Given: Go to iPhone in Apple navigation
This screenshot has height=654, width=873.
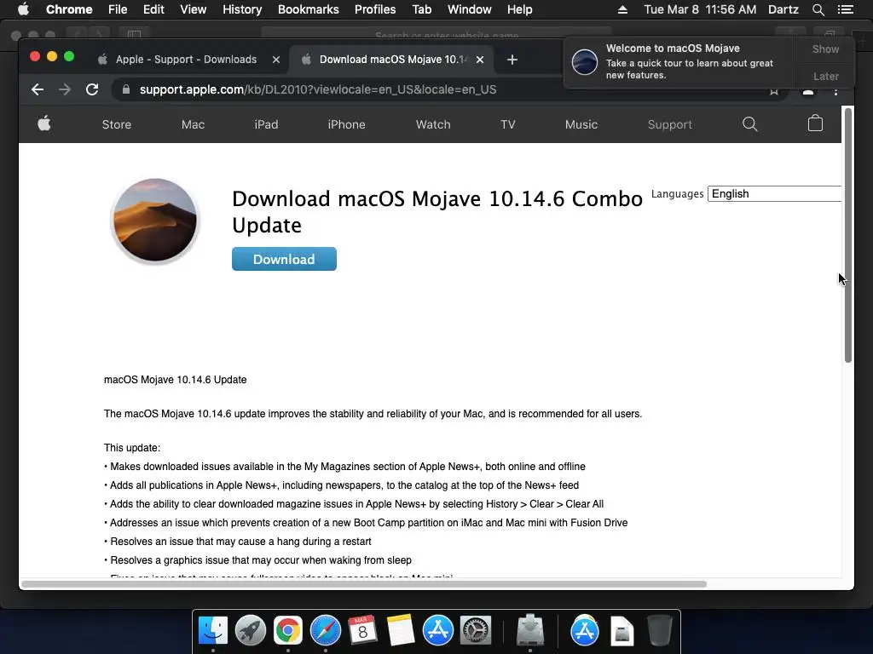Looking at the screenshot, I should point(346,124).
